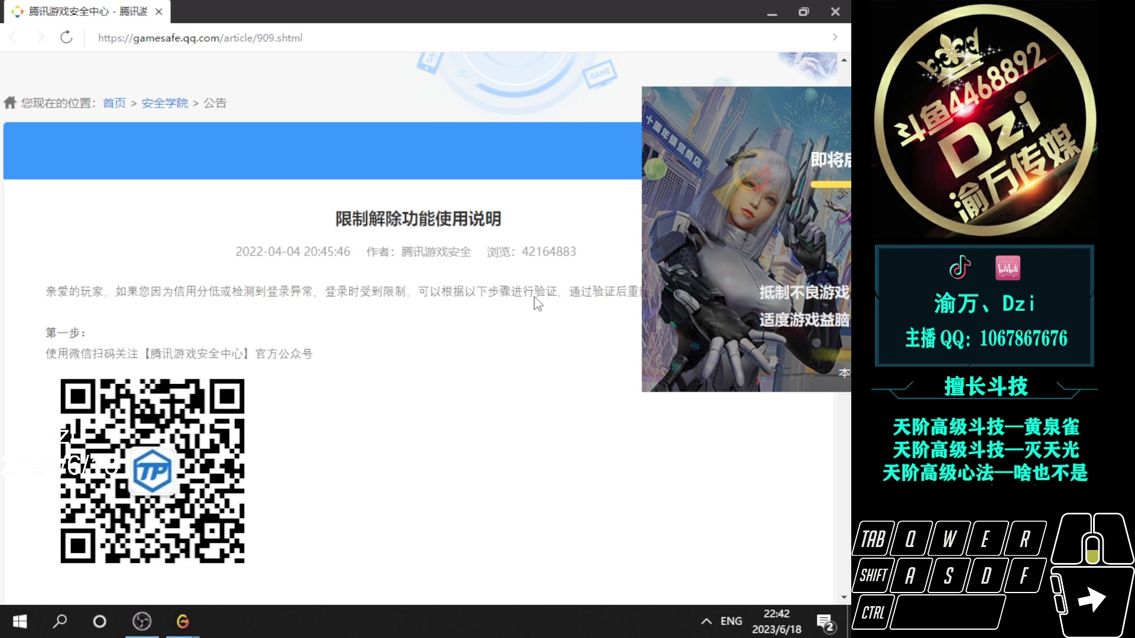Click the F key in the keyboard overlay
Viewport: 1135px width, 638px height.
[x=1024, y=575]
